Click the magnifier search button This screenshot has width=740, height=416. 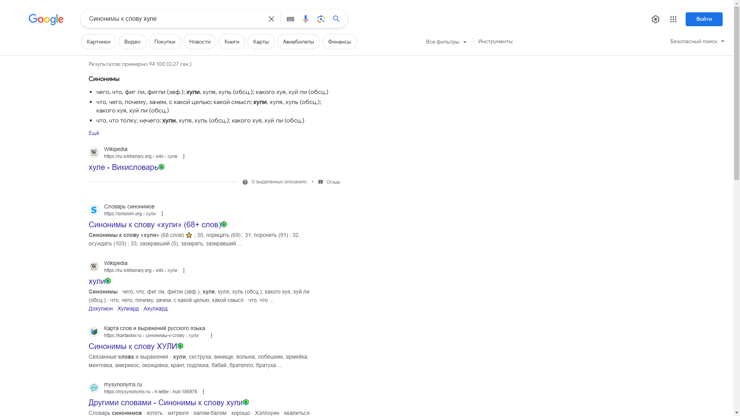click(336, 19)
